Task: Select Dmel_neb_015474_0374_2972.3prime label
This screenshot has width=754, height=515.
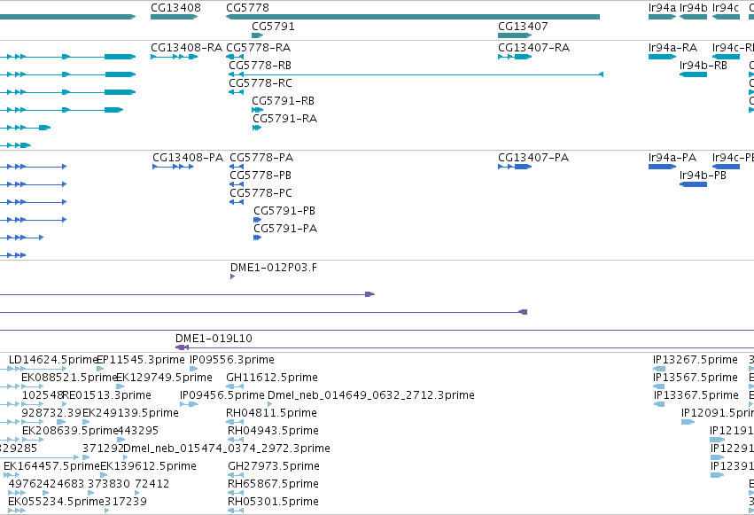Action: pyautogui.click(x=227, y=449)
